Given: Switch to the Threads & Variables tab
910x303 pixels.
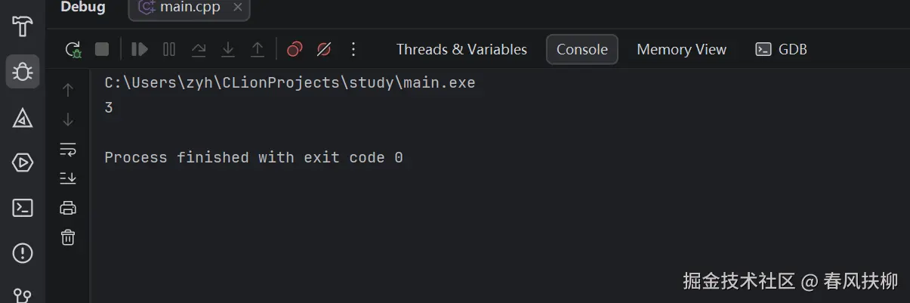Looking at the screenshot, I should (461, 50).
